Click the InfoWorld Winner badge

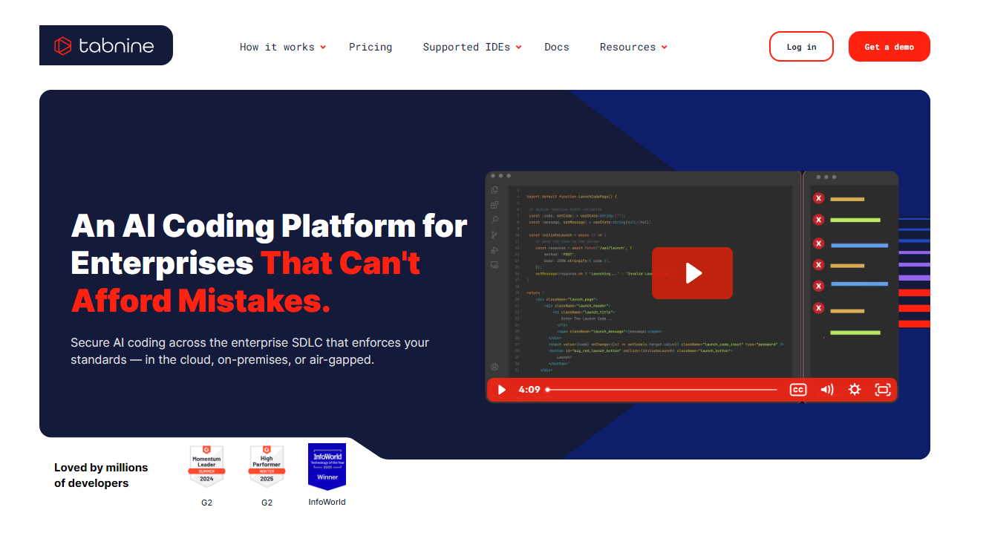click(x=327, y=467)
